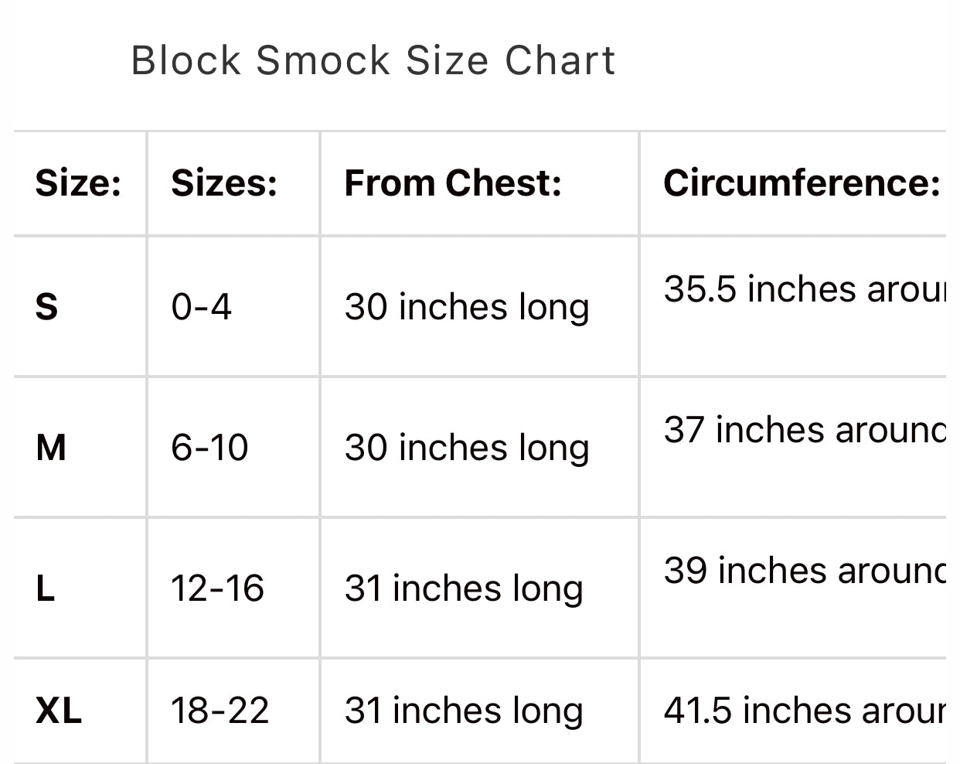The image size is (960, 764).
Task: Select the 18-22 sizes cell
Action: point(220,711)
